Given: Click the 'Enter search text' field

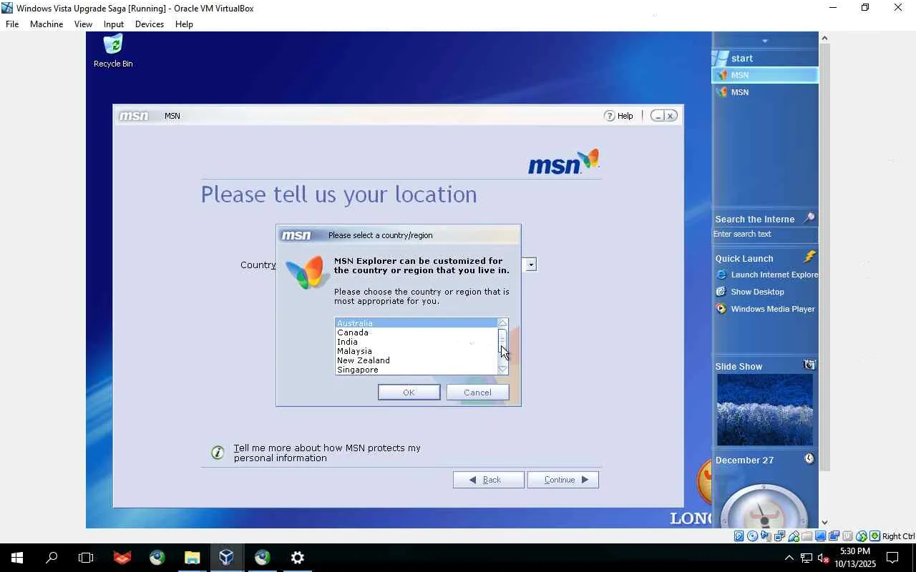Looking at the screenshot, I should pyautogui.click(x=765, y=235).
